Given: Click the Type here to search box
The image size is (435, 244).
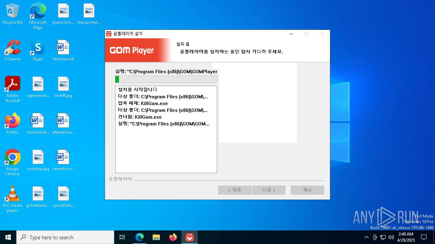Looking at the screenshot, I should [65, 237].
